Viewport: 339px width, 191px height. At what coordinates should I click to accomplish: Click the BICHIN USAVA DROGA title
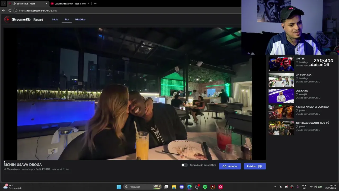click(23, 165)
